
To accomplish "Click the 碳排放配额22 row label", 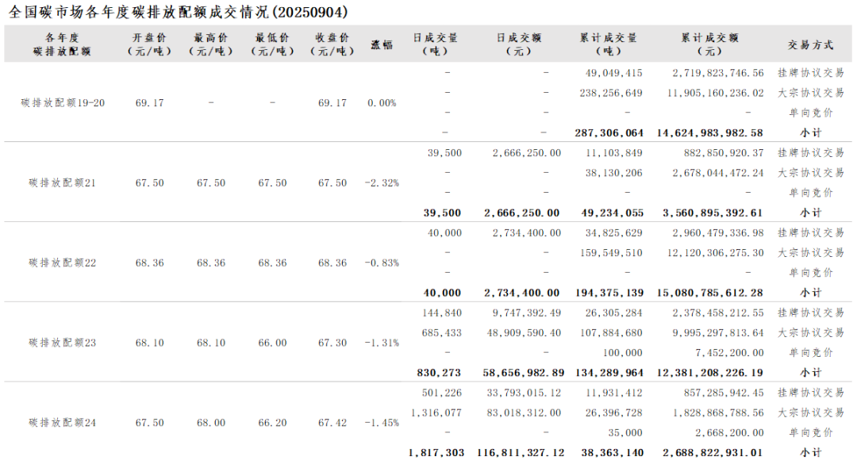I will point(63,263).
